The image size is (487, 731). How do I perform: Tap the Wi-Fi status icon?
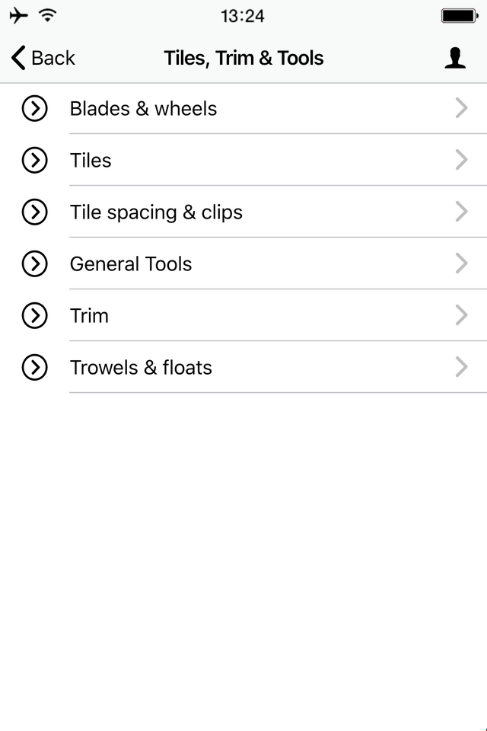[x=47, y=15]
